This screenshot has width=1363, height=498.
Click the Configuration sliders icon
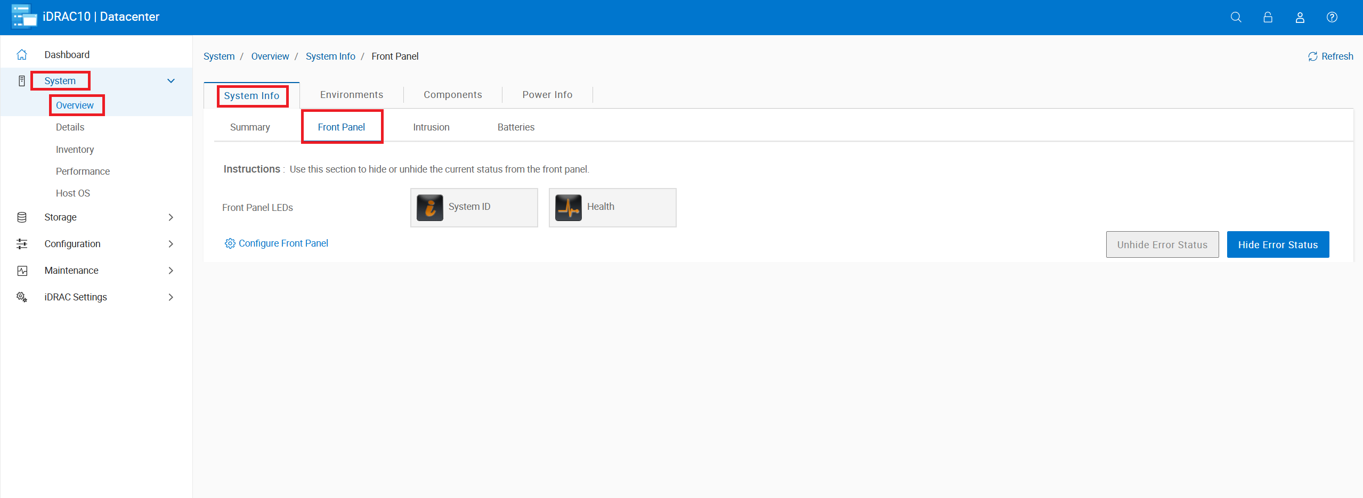coord(22,244)
